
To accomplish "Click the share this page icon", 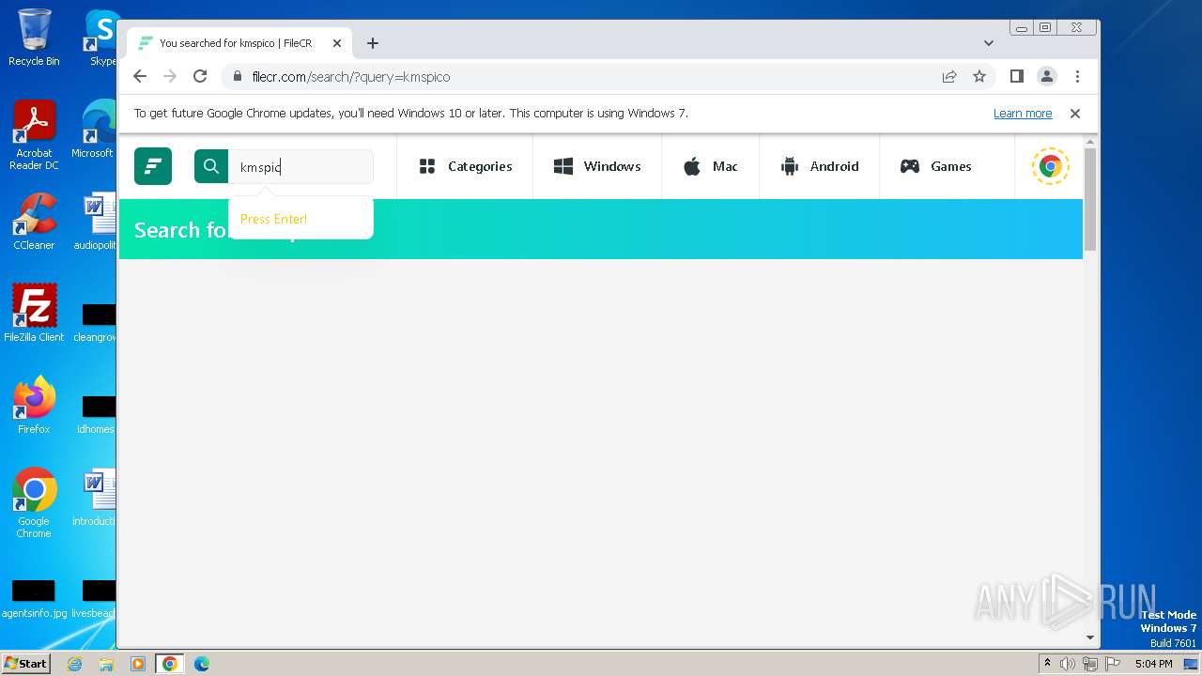I will pos(949,76).
